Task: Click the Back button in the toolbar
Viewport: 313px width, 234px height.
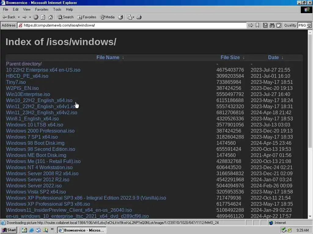Action: pos(9,17)
